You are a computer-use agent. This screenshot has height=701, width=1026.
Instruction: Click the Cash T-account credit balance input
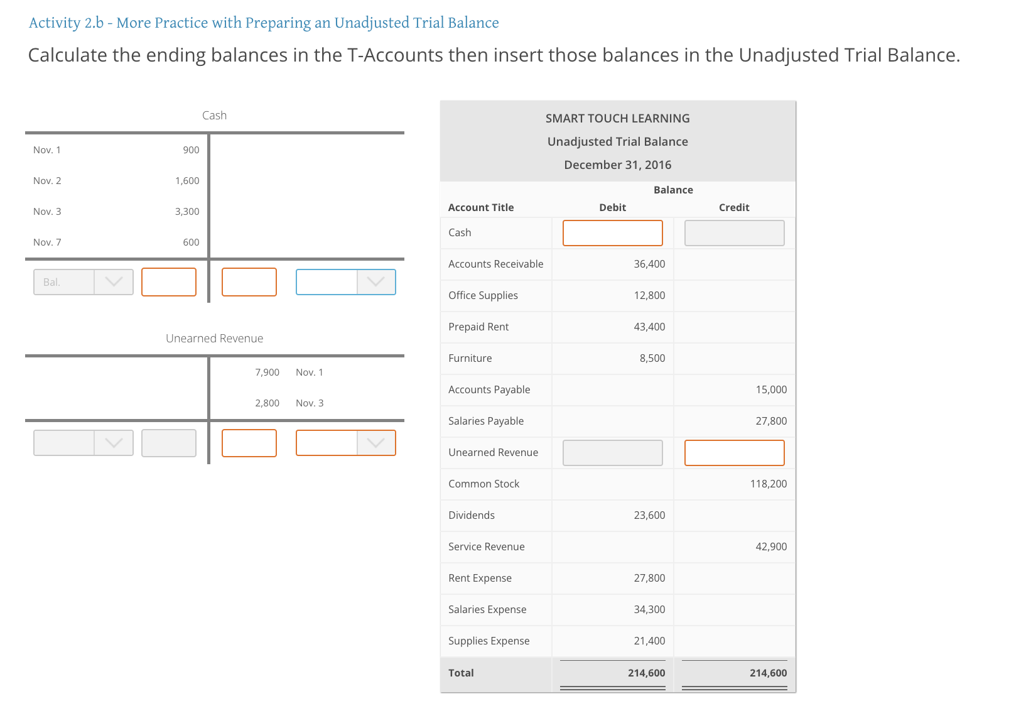point(249,282)
